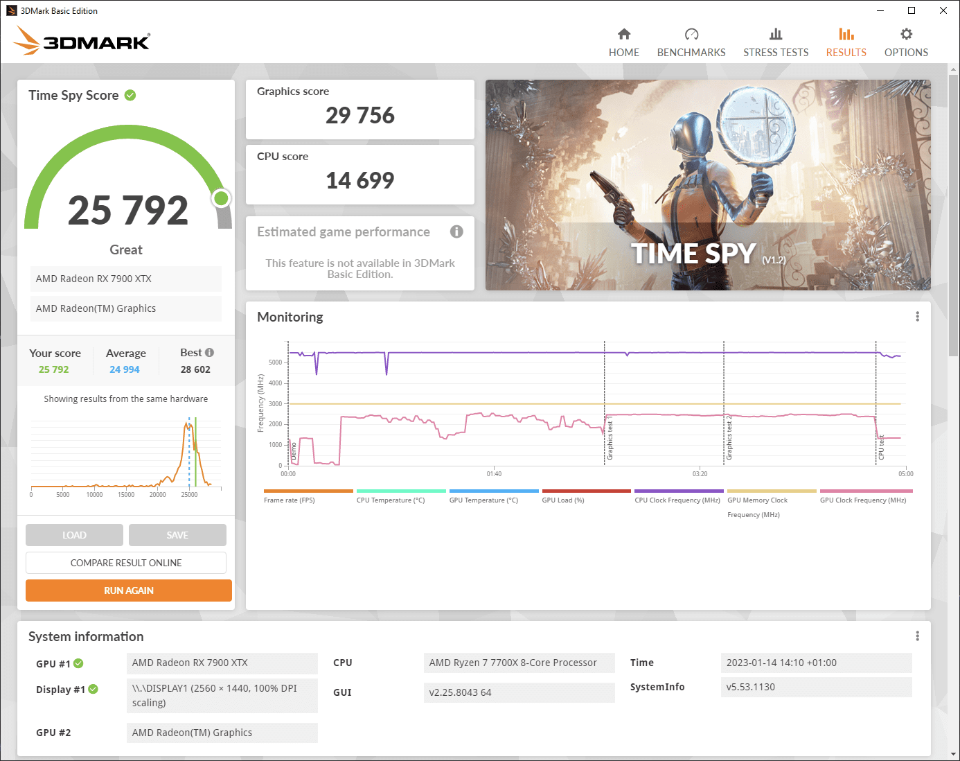Image resolution: width=960 pixels, height=761 pixels.
Task: Click the Estimated game performance info icon
Action: point(456,231)
